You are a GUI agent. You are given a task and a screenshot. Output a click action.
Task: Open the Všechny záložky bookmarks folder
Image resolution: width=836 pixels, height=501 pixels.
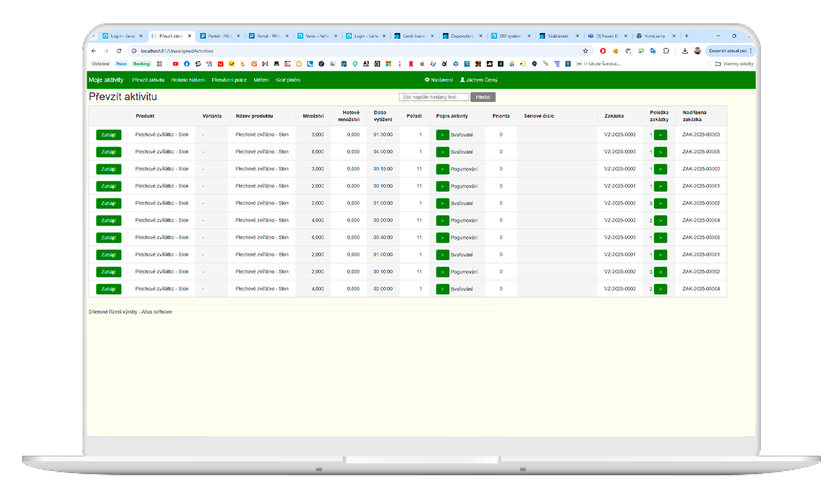point(734,64)
